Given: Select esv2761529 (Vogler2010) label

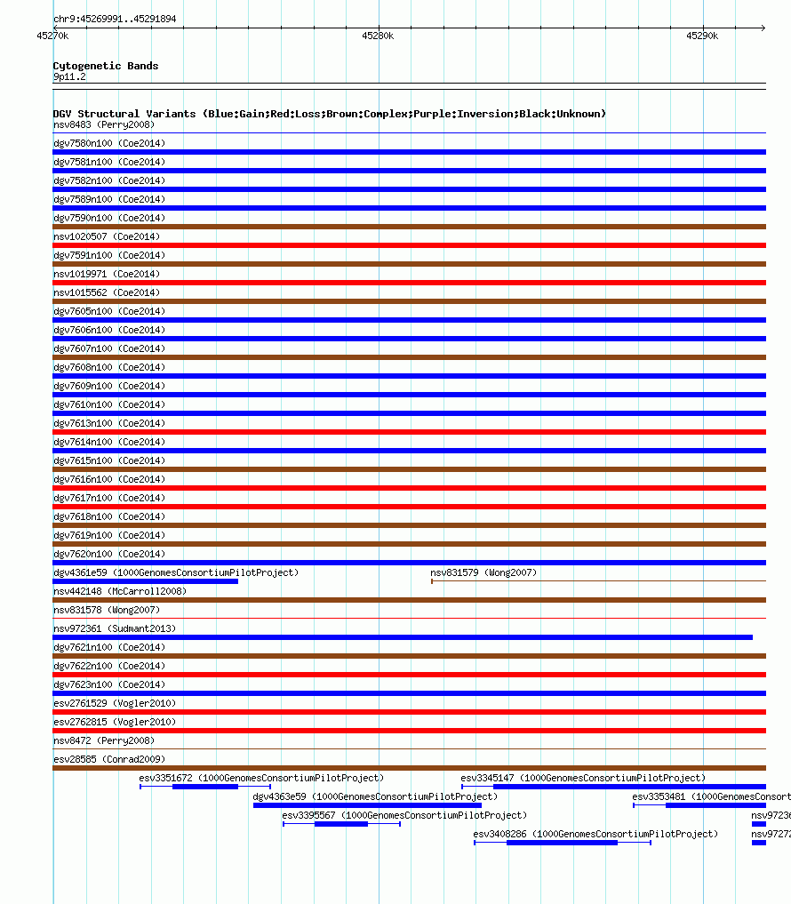Looking at the screenshot, I should coord(115,703).
